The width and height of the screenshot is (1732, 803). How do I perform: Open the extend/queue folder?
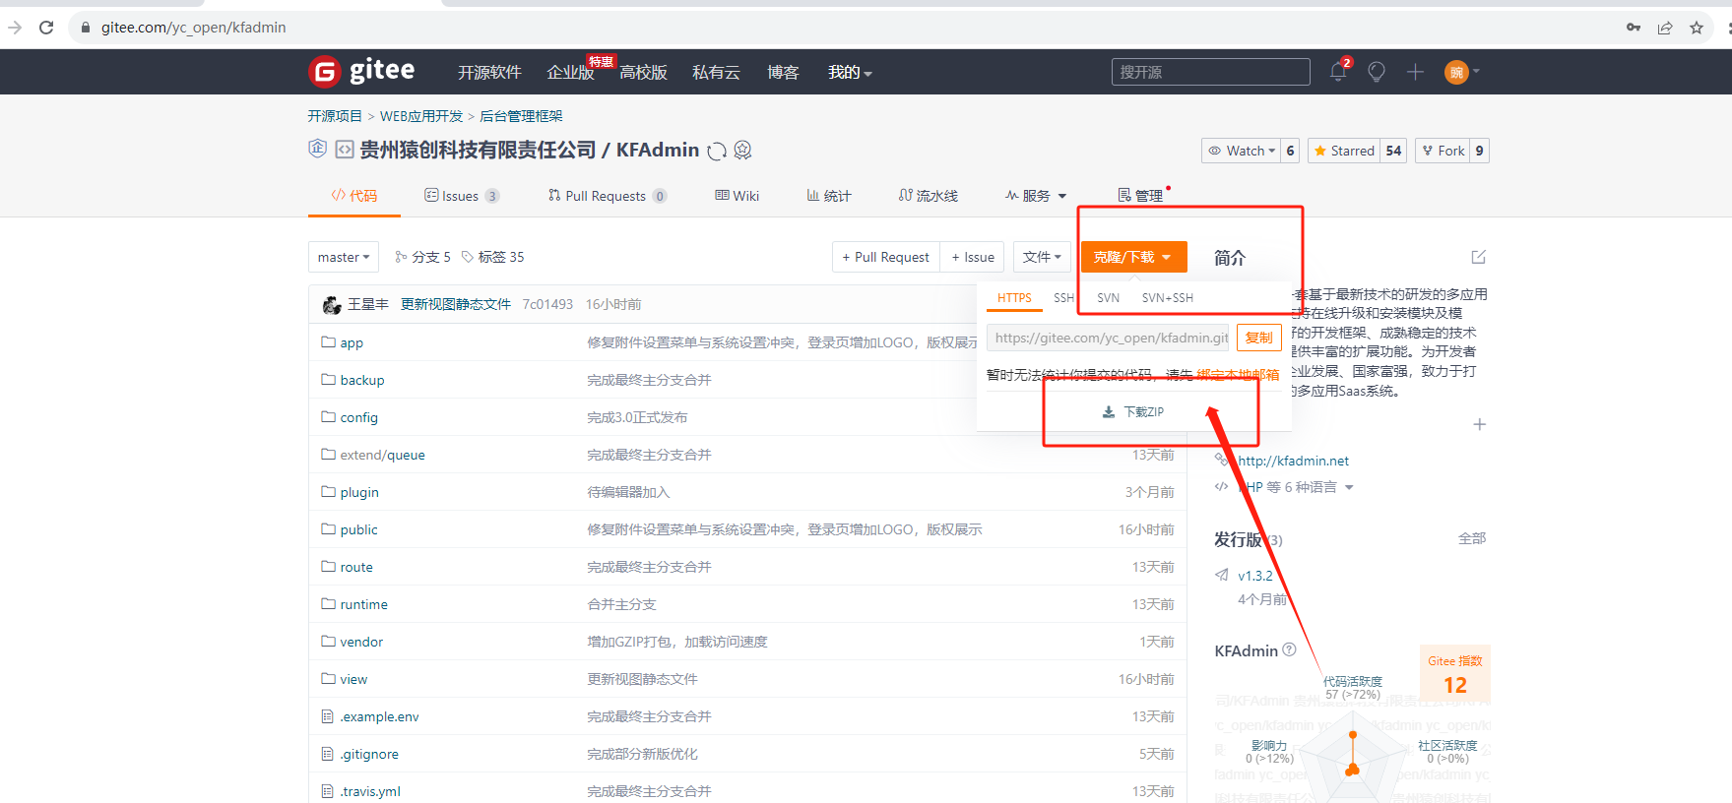coord(382,455)
